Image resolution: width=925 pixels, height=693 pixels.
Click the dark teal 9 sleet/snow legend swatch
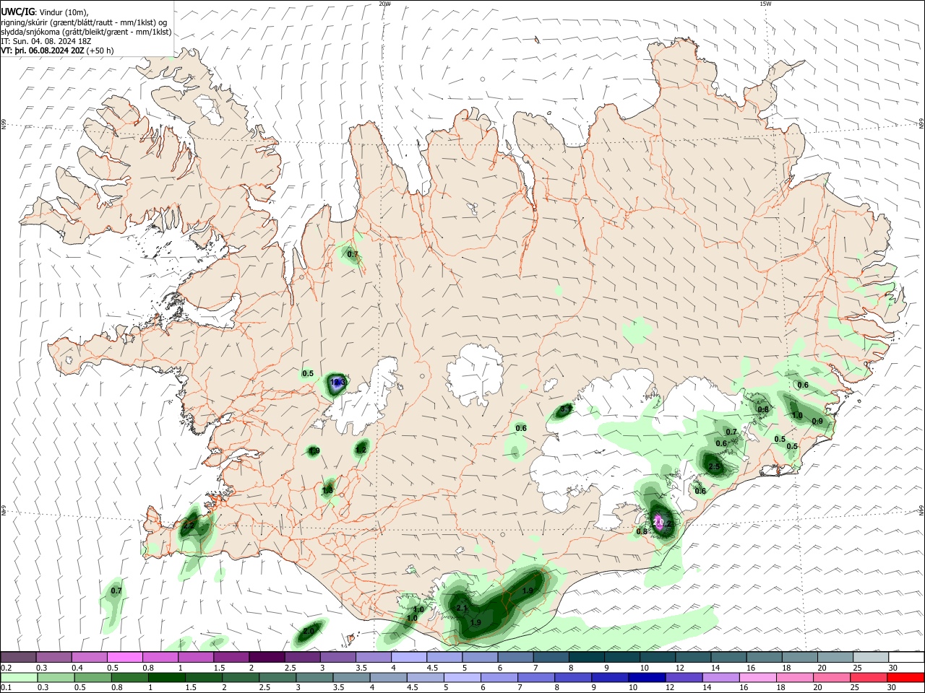pos(622,658)
